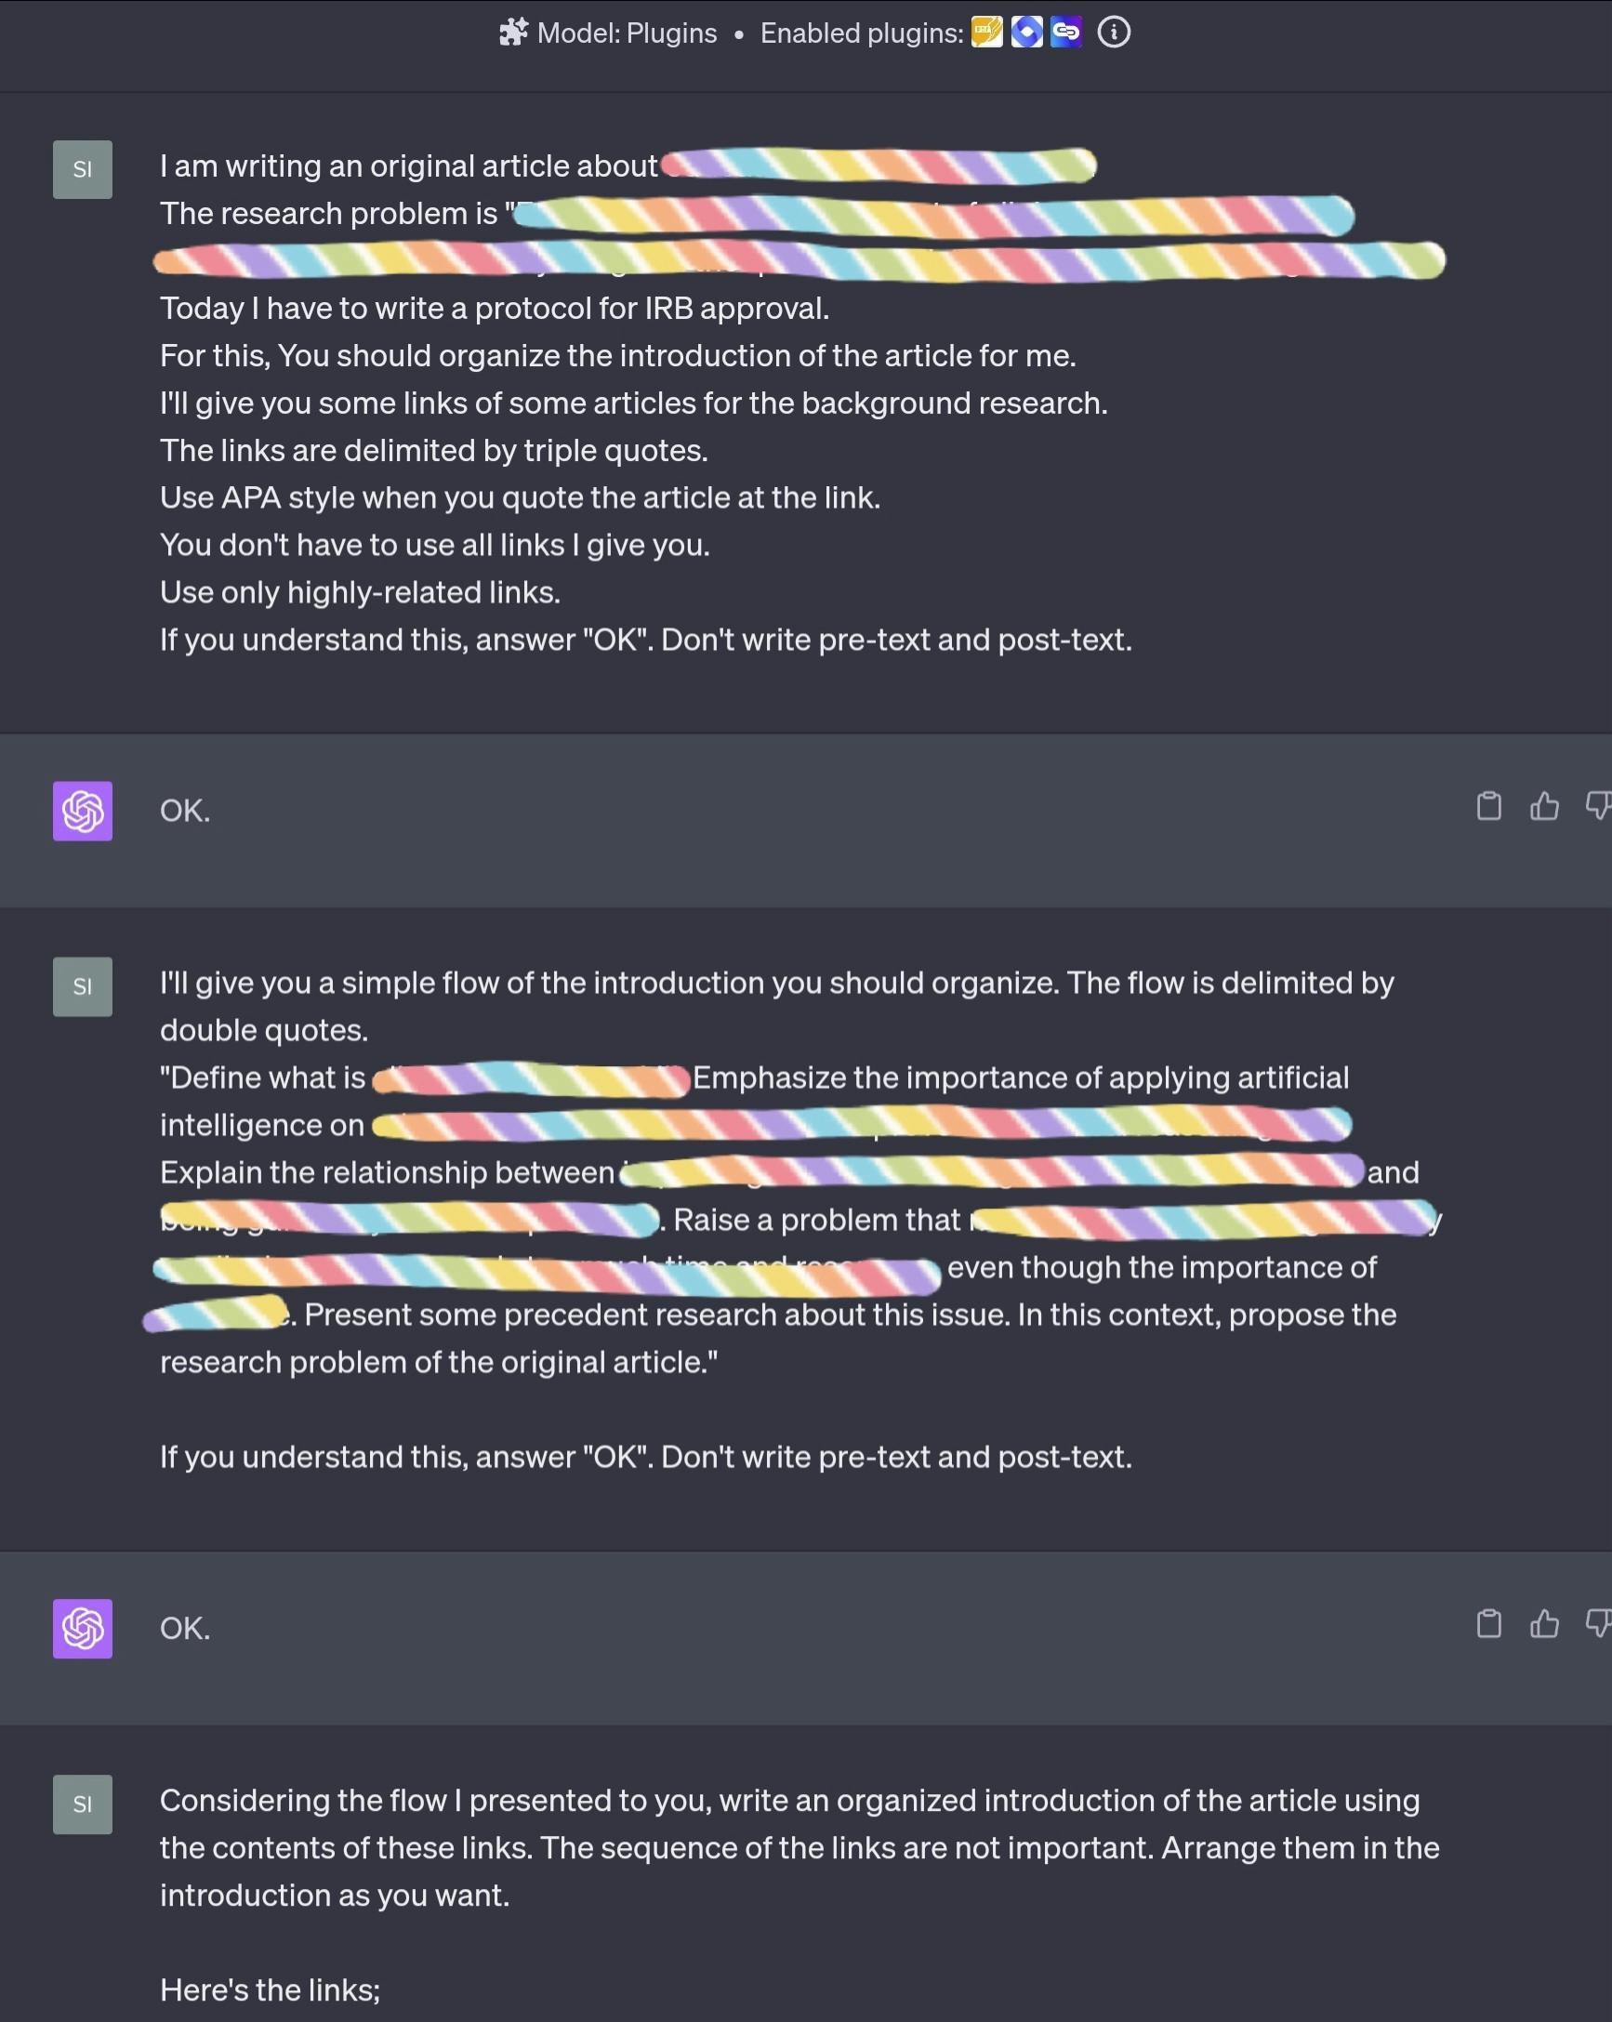Screen dimensions: 1612x2022
Task: Click the SI avatar beside the links message
Action: coord(83,1804)
